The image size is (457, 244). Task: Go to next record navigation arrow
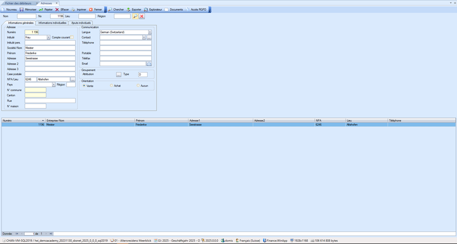[x=46, y=234]
